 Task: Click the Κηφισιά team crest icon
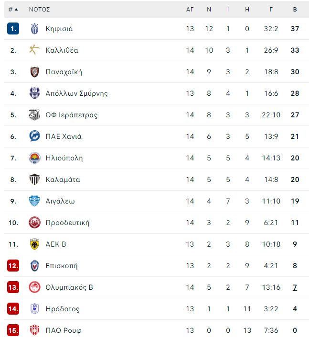[34, 29]
